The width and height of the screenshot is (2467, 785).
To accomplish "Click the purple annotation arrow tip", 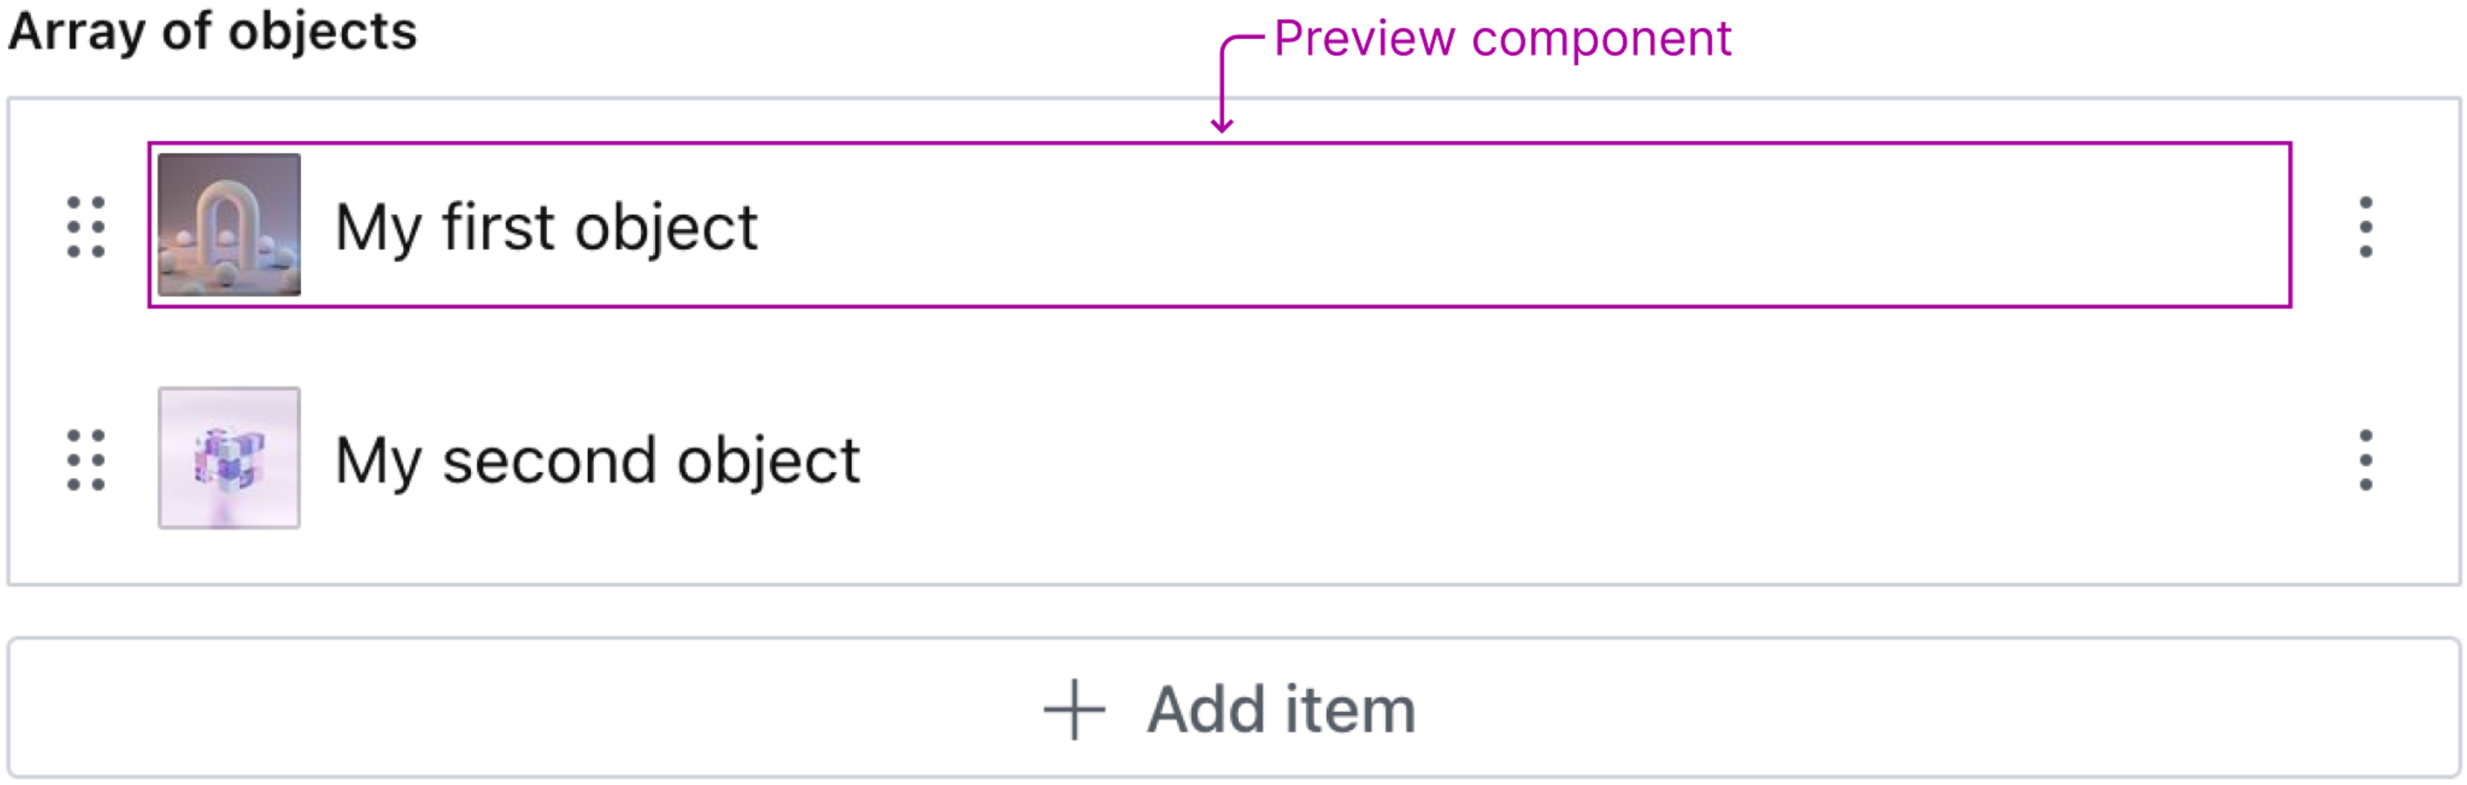I will point(1221,126).
